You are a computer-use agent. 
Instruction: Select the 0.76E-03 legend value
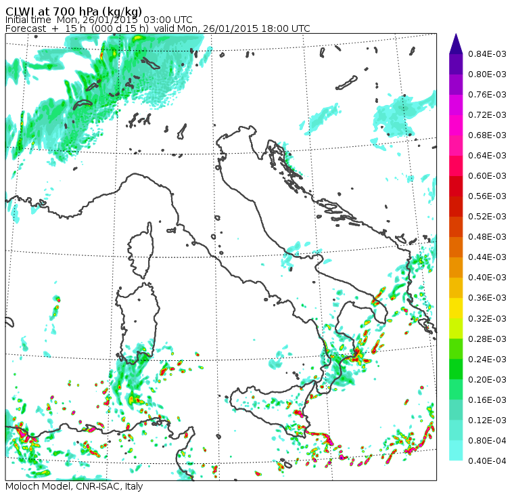coord(487,95)
